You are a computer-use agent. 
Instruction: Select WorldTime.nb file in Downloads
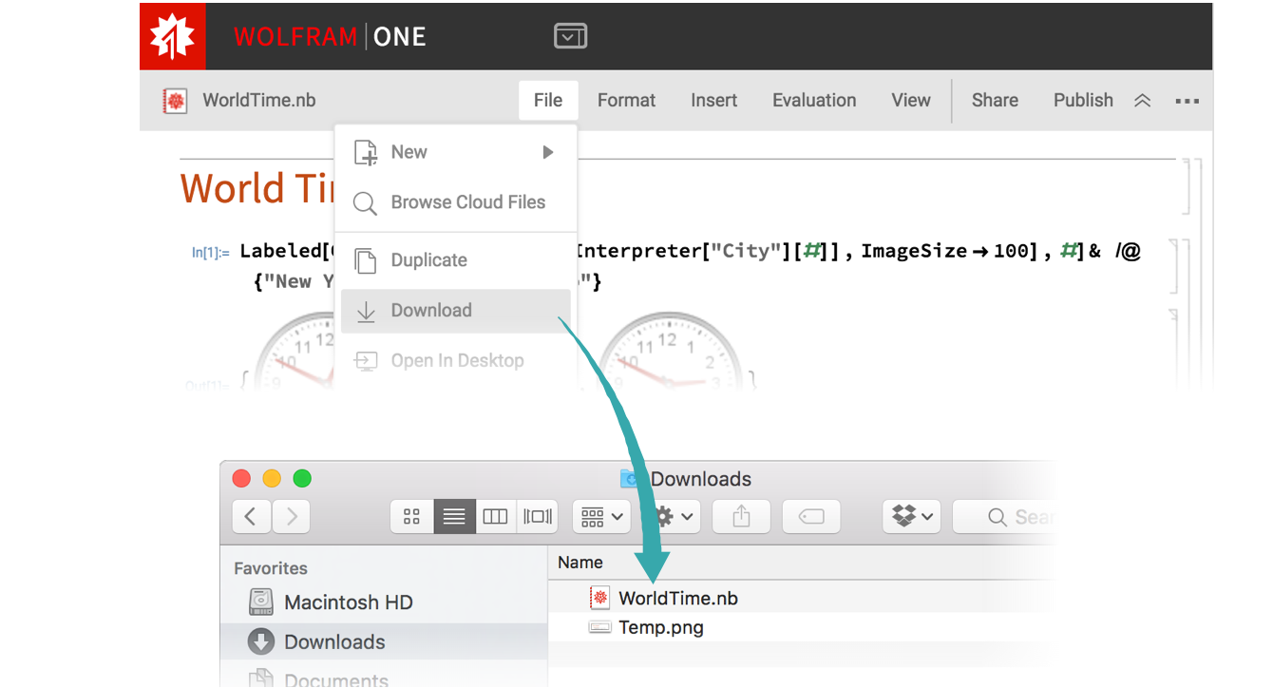point(677,598)
